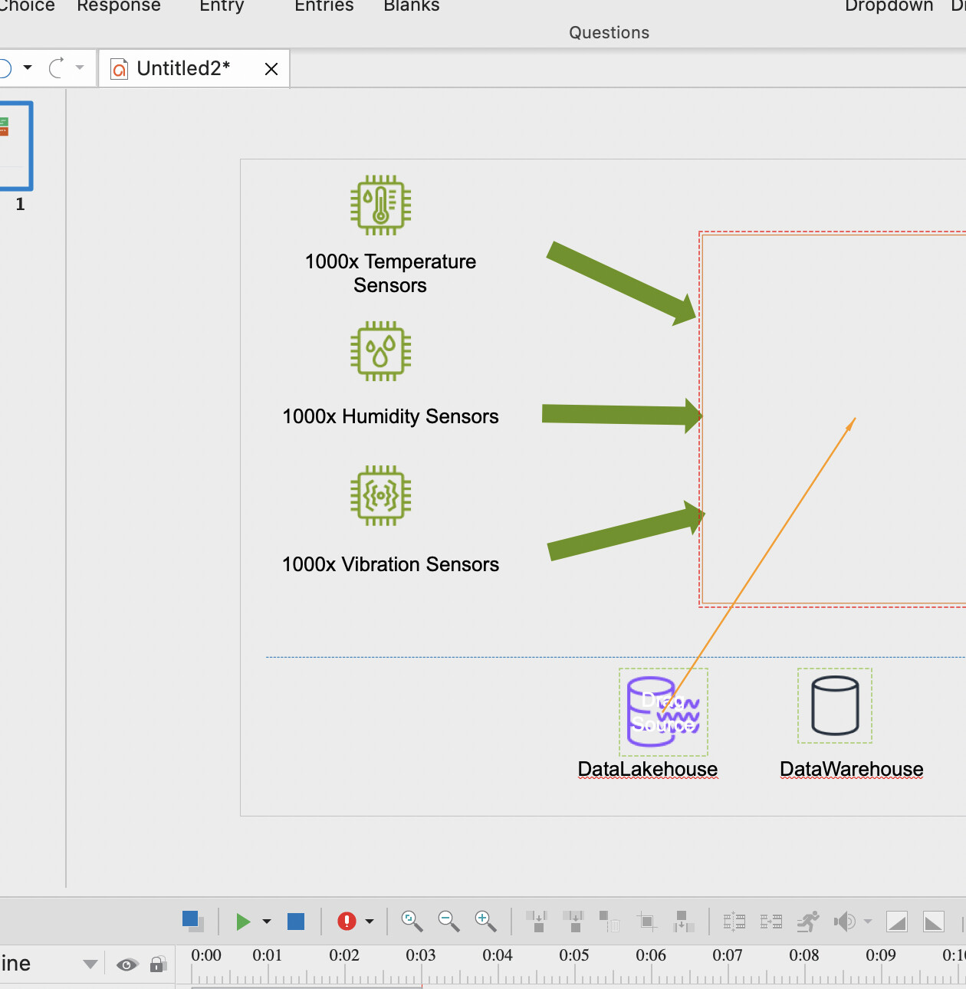This screenshot has width=966, height=989.
Task: Select the DataWarehouse cylinder icon
Action: point(834,705)
